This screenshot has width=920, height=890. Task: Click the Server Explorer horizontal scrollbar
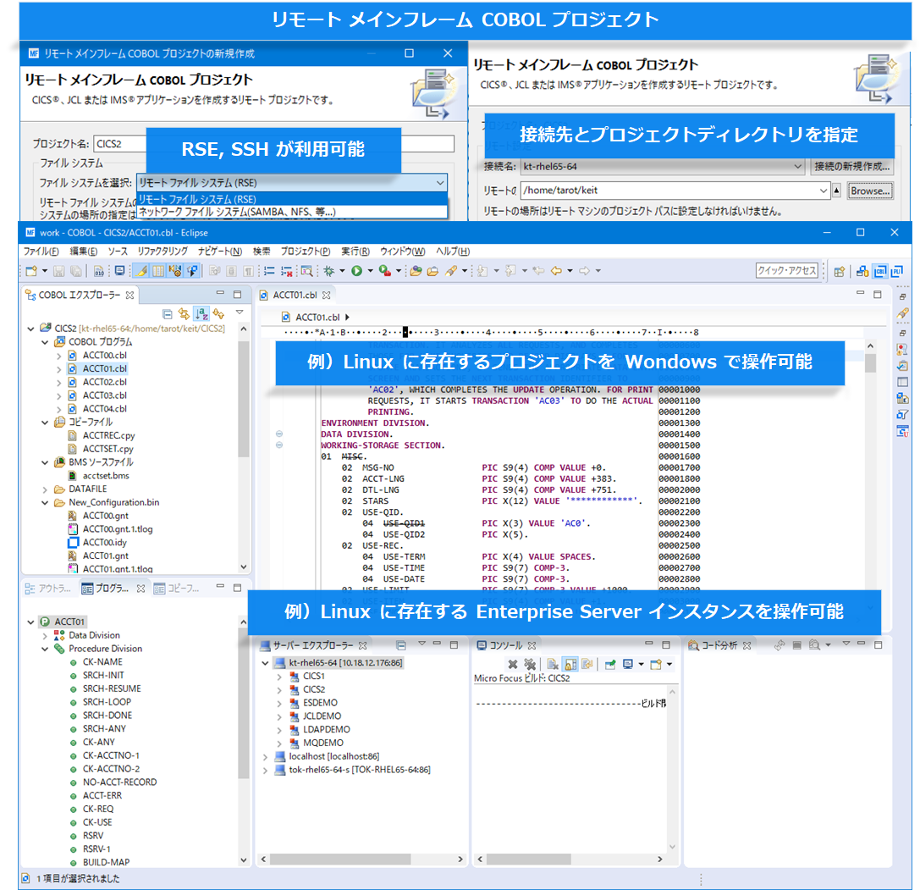[362, 860]
